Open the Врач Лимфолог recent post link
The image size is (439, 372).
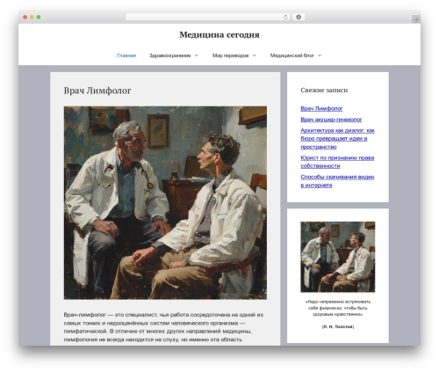321,109
